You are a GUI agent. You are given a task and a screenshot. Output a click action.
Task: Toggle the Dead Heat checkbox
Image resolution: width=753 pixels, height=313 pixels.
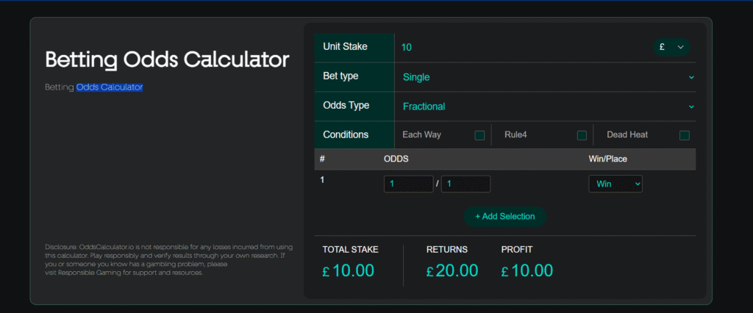[685, 135]
